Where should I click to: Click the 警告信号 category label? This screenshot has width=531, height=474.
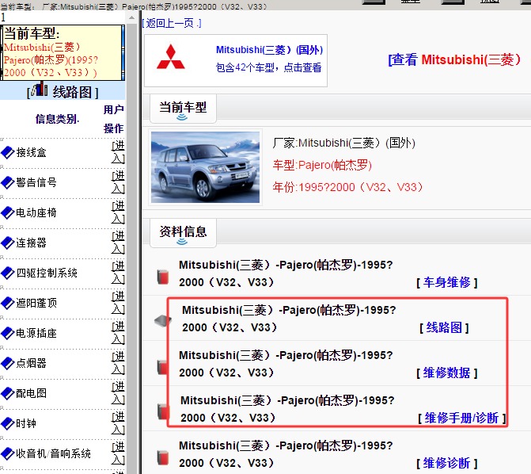36,182
